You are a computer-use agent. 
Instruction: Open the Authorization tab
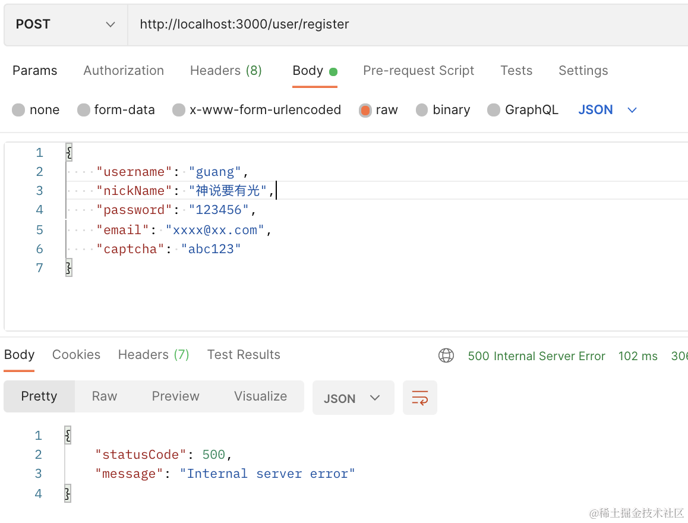click(124, 71)
